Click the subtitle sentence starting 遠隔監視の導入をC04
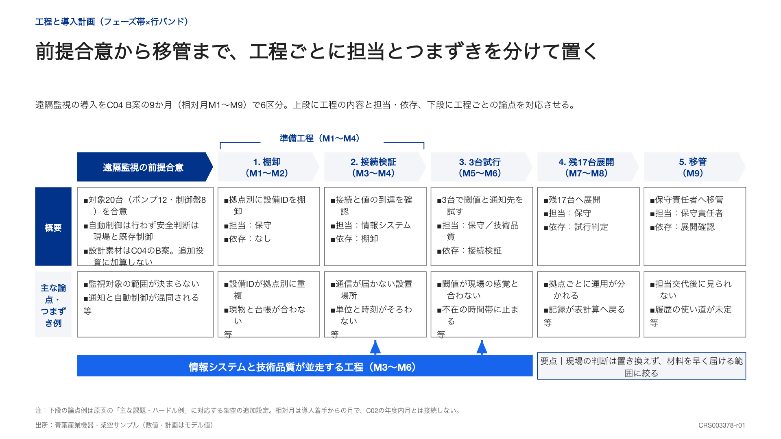 pyautogui.click(x=306, y=105)
